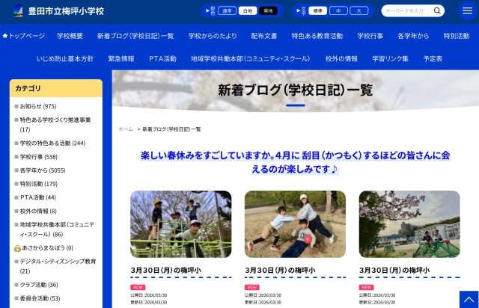Open the お知らせ (975) category
This screenshot has width=479, height=308.
tap(37, 106)
